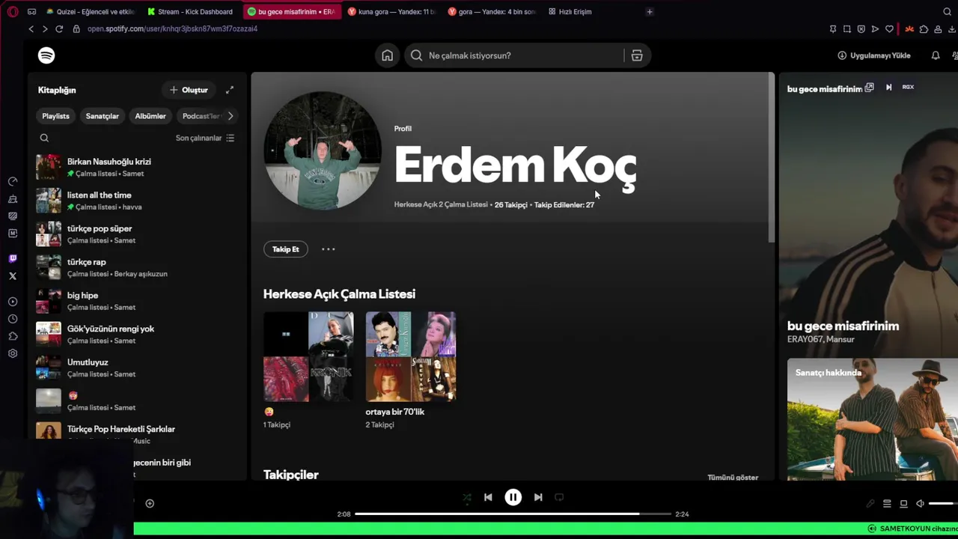Toggle repeat mode
Image resolution: width=958 pixels, height=539 pixels.
click(559, 497)
